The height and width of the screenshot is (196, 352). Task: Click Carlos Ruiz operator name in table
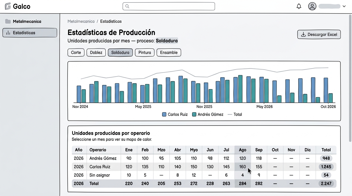point(100,167)
